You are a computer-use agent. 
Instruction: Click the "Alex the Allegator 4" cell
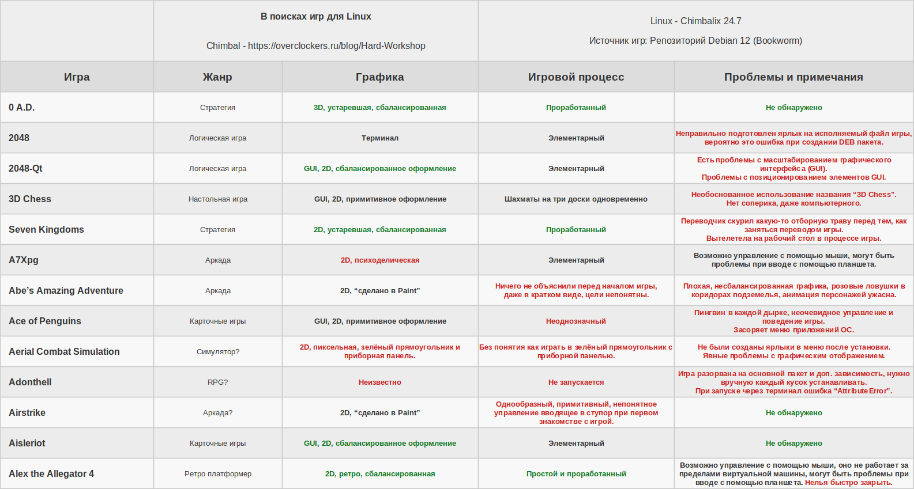coord(51,474)
